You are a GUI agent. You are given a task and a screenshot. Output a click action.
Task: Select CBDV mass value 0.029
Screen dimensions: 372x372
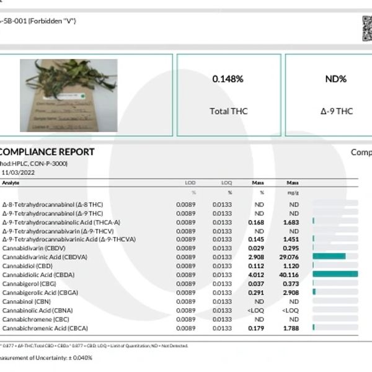pyautogui.click(x=256, y=249)
